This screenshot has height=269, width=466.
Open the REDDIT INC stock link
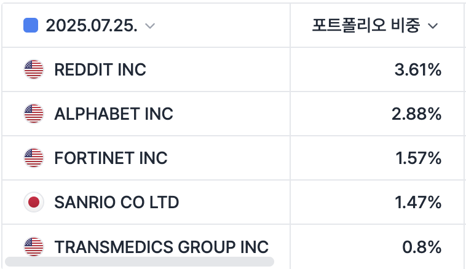(100, 69)
